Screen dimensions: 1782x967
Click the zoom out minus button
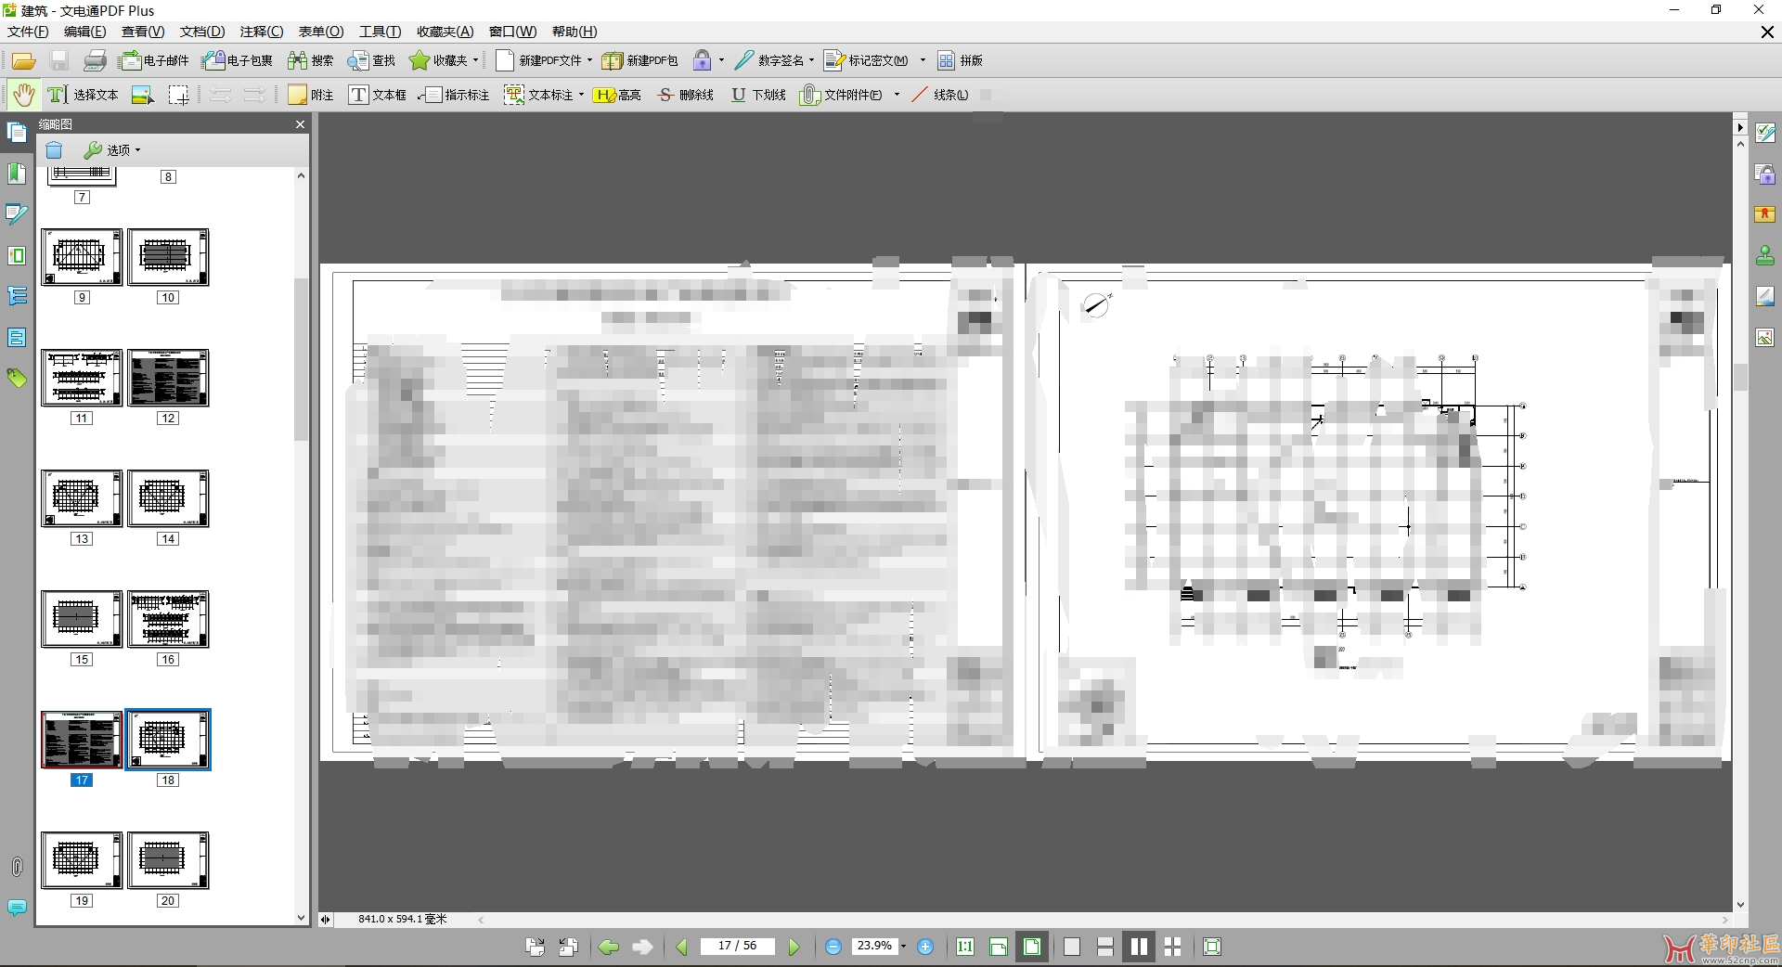(833, 947)
